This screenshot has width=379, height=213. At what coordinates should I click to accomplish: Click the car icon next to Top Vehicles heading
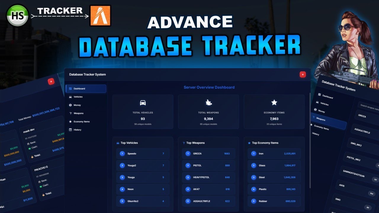118,143
